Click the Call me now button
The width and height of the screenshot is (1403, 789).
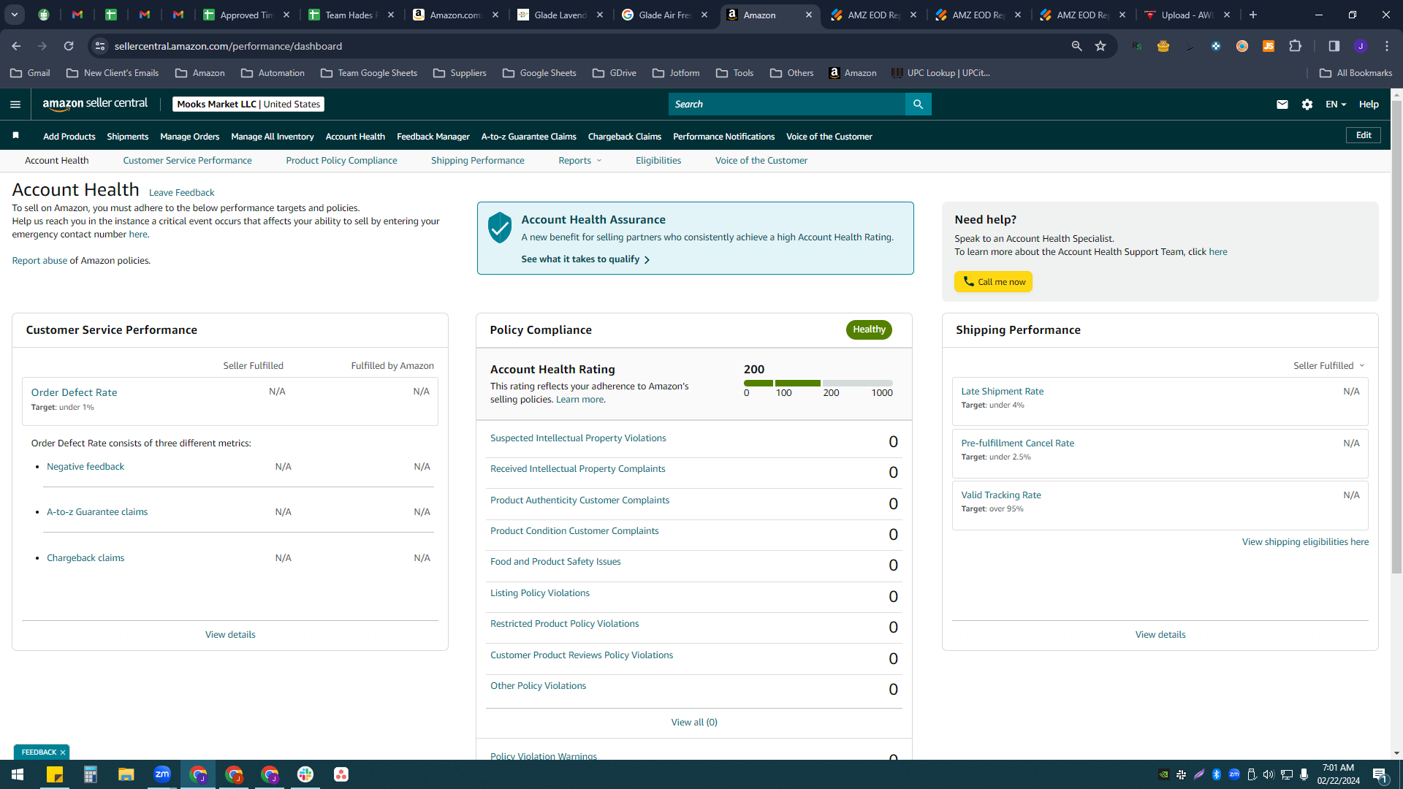[x=993, y=282]
